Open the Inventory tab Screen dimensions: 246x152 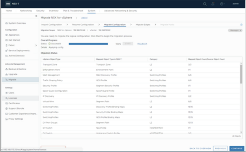[x=54, y=11]
